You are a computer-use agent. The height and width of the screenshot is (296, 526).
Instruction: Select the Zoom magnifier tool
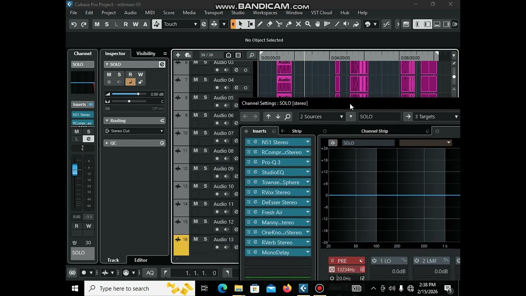(x=308, y=24)
